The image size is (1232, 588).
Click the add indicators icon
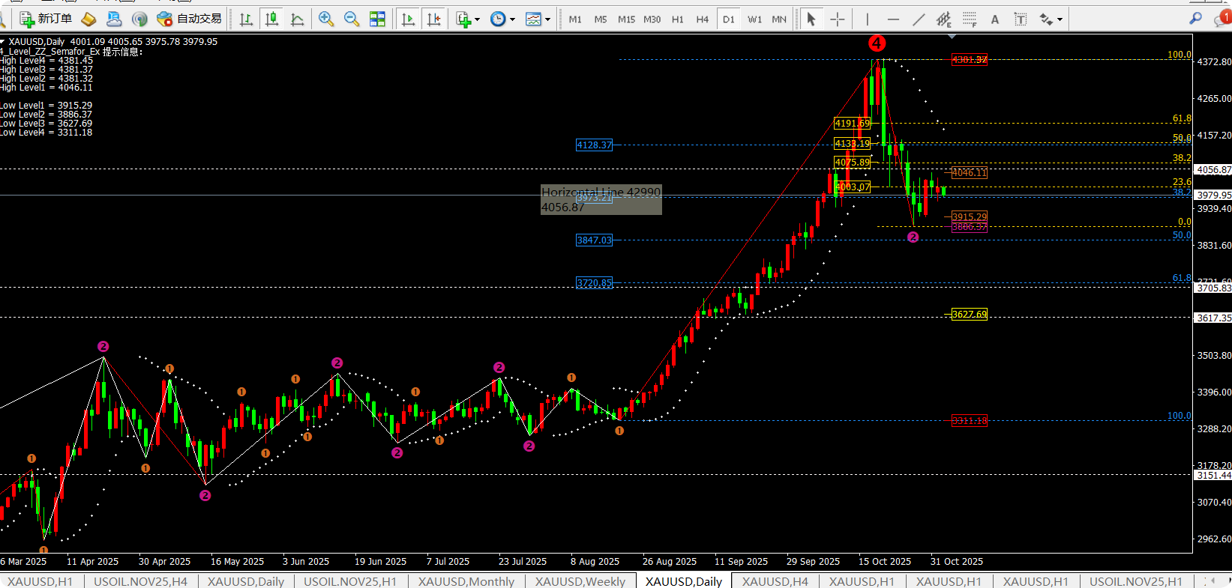[x=463, y=19]
